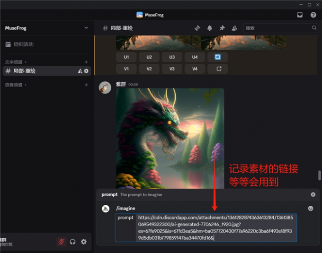322x253 pixels.
Task: Open the threads icon in channel header
Action: pyautogui.click(x=197, y=28)
